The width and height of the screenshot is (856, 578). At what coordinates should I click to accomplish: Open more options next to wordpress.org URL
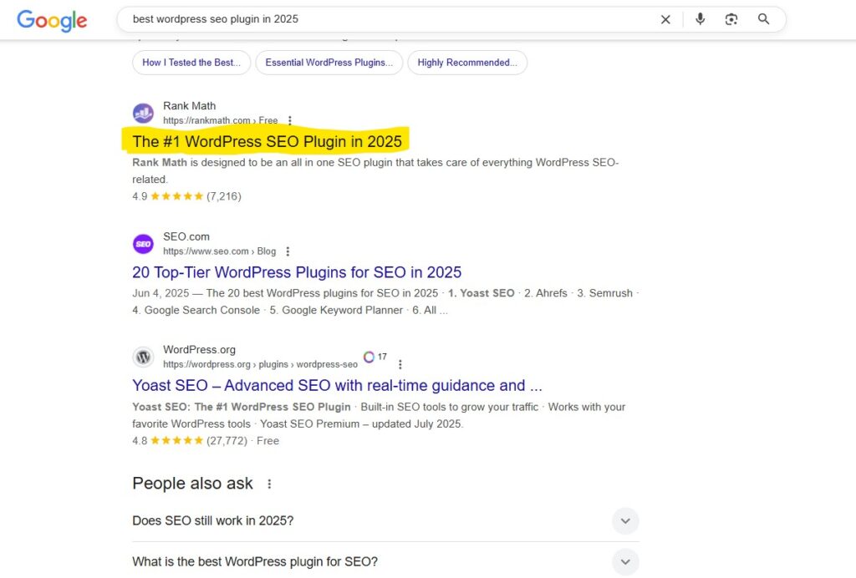tap(400, 364)
